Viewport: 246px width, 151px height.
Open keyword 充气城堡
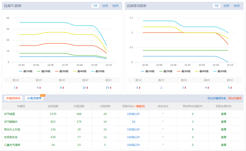pos(10,114)
